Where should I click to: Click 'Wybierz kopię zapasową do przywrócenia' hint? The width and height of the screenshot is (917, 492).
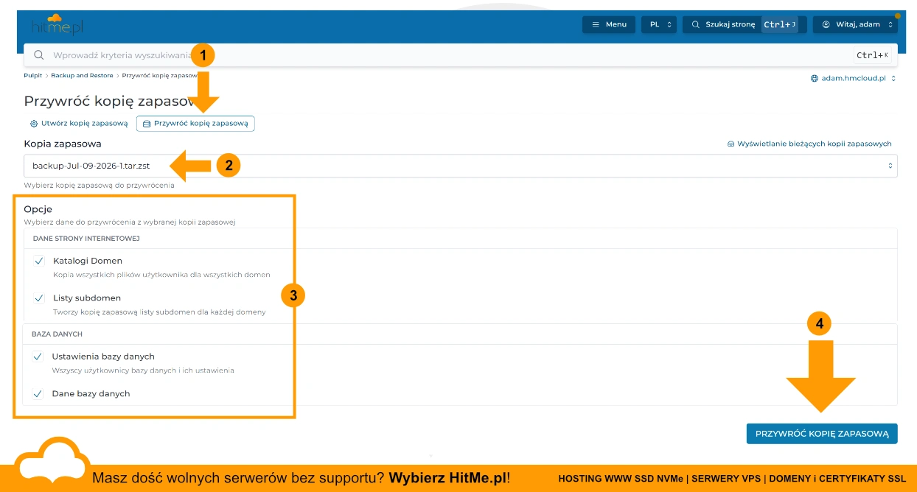click(x=99, y=186)
